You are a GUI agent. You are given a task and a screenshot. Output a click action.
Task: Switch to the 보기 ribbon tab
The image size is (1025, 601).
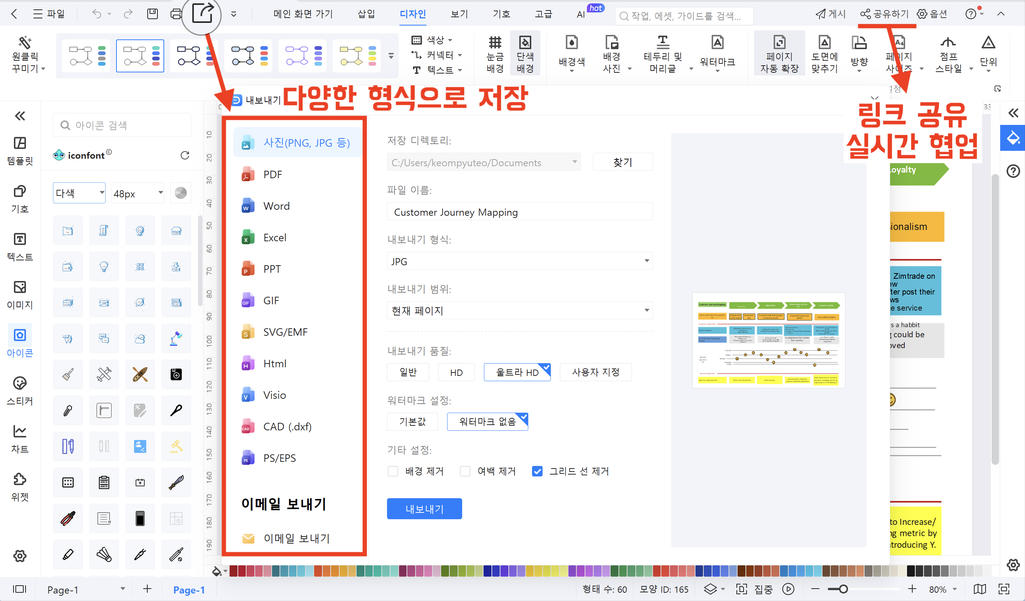[x=459, y=14]
